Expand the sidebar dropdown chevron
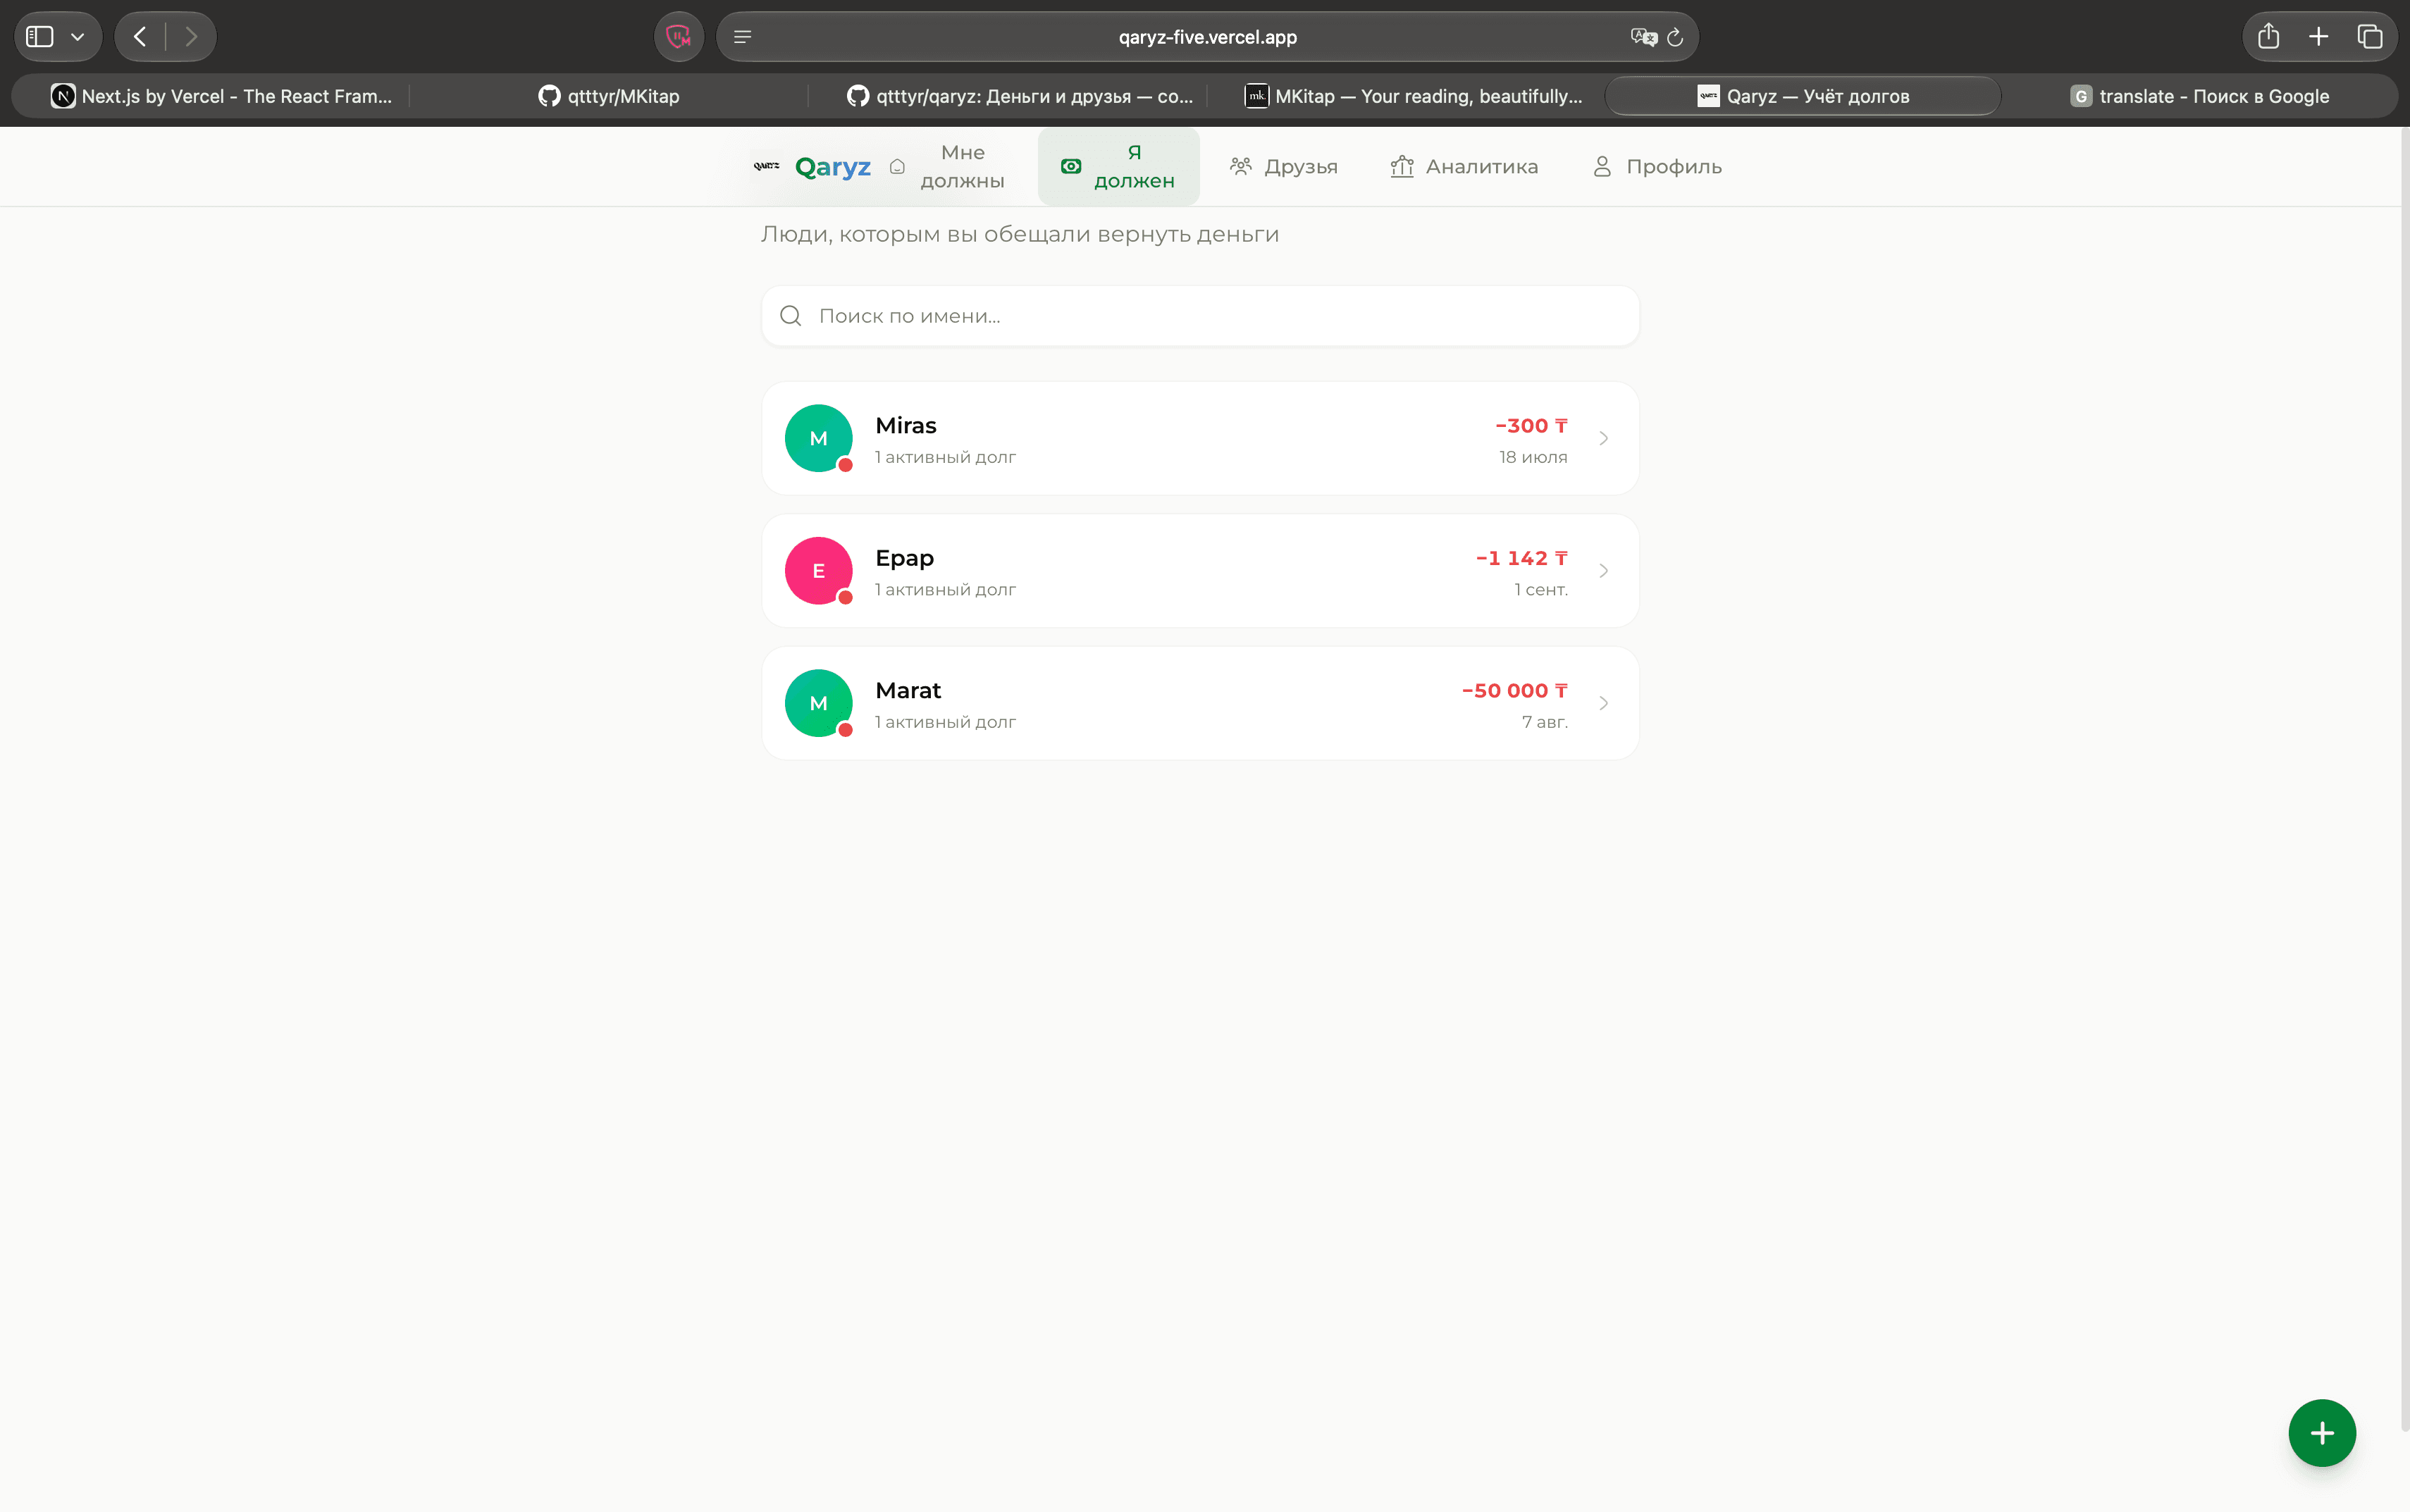Viewport: 2410px width, 1512px height. coord(77,37)
